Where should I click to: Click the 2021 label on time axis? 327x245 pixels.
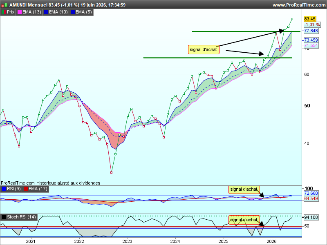[x=31, y=241]
